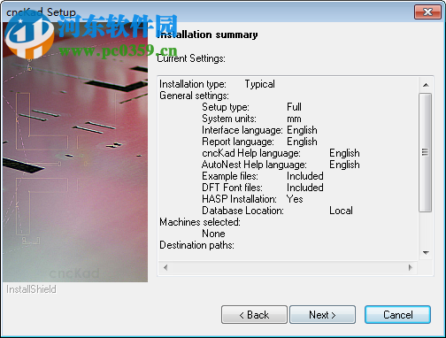The height and width of the screenshot is (338, 446).
Task: Click 'cncKad Help language:' label
Action: tap(251, 153)
